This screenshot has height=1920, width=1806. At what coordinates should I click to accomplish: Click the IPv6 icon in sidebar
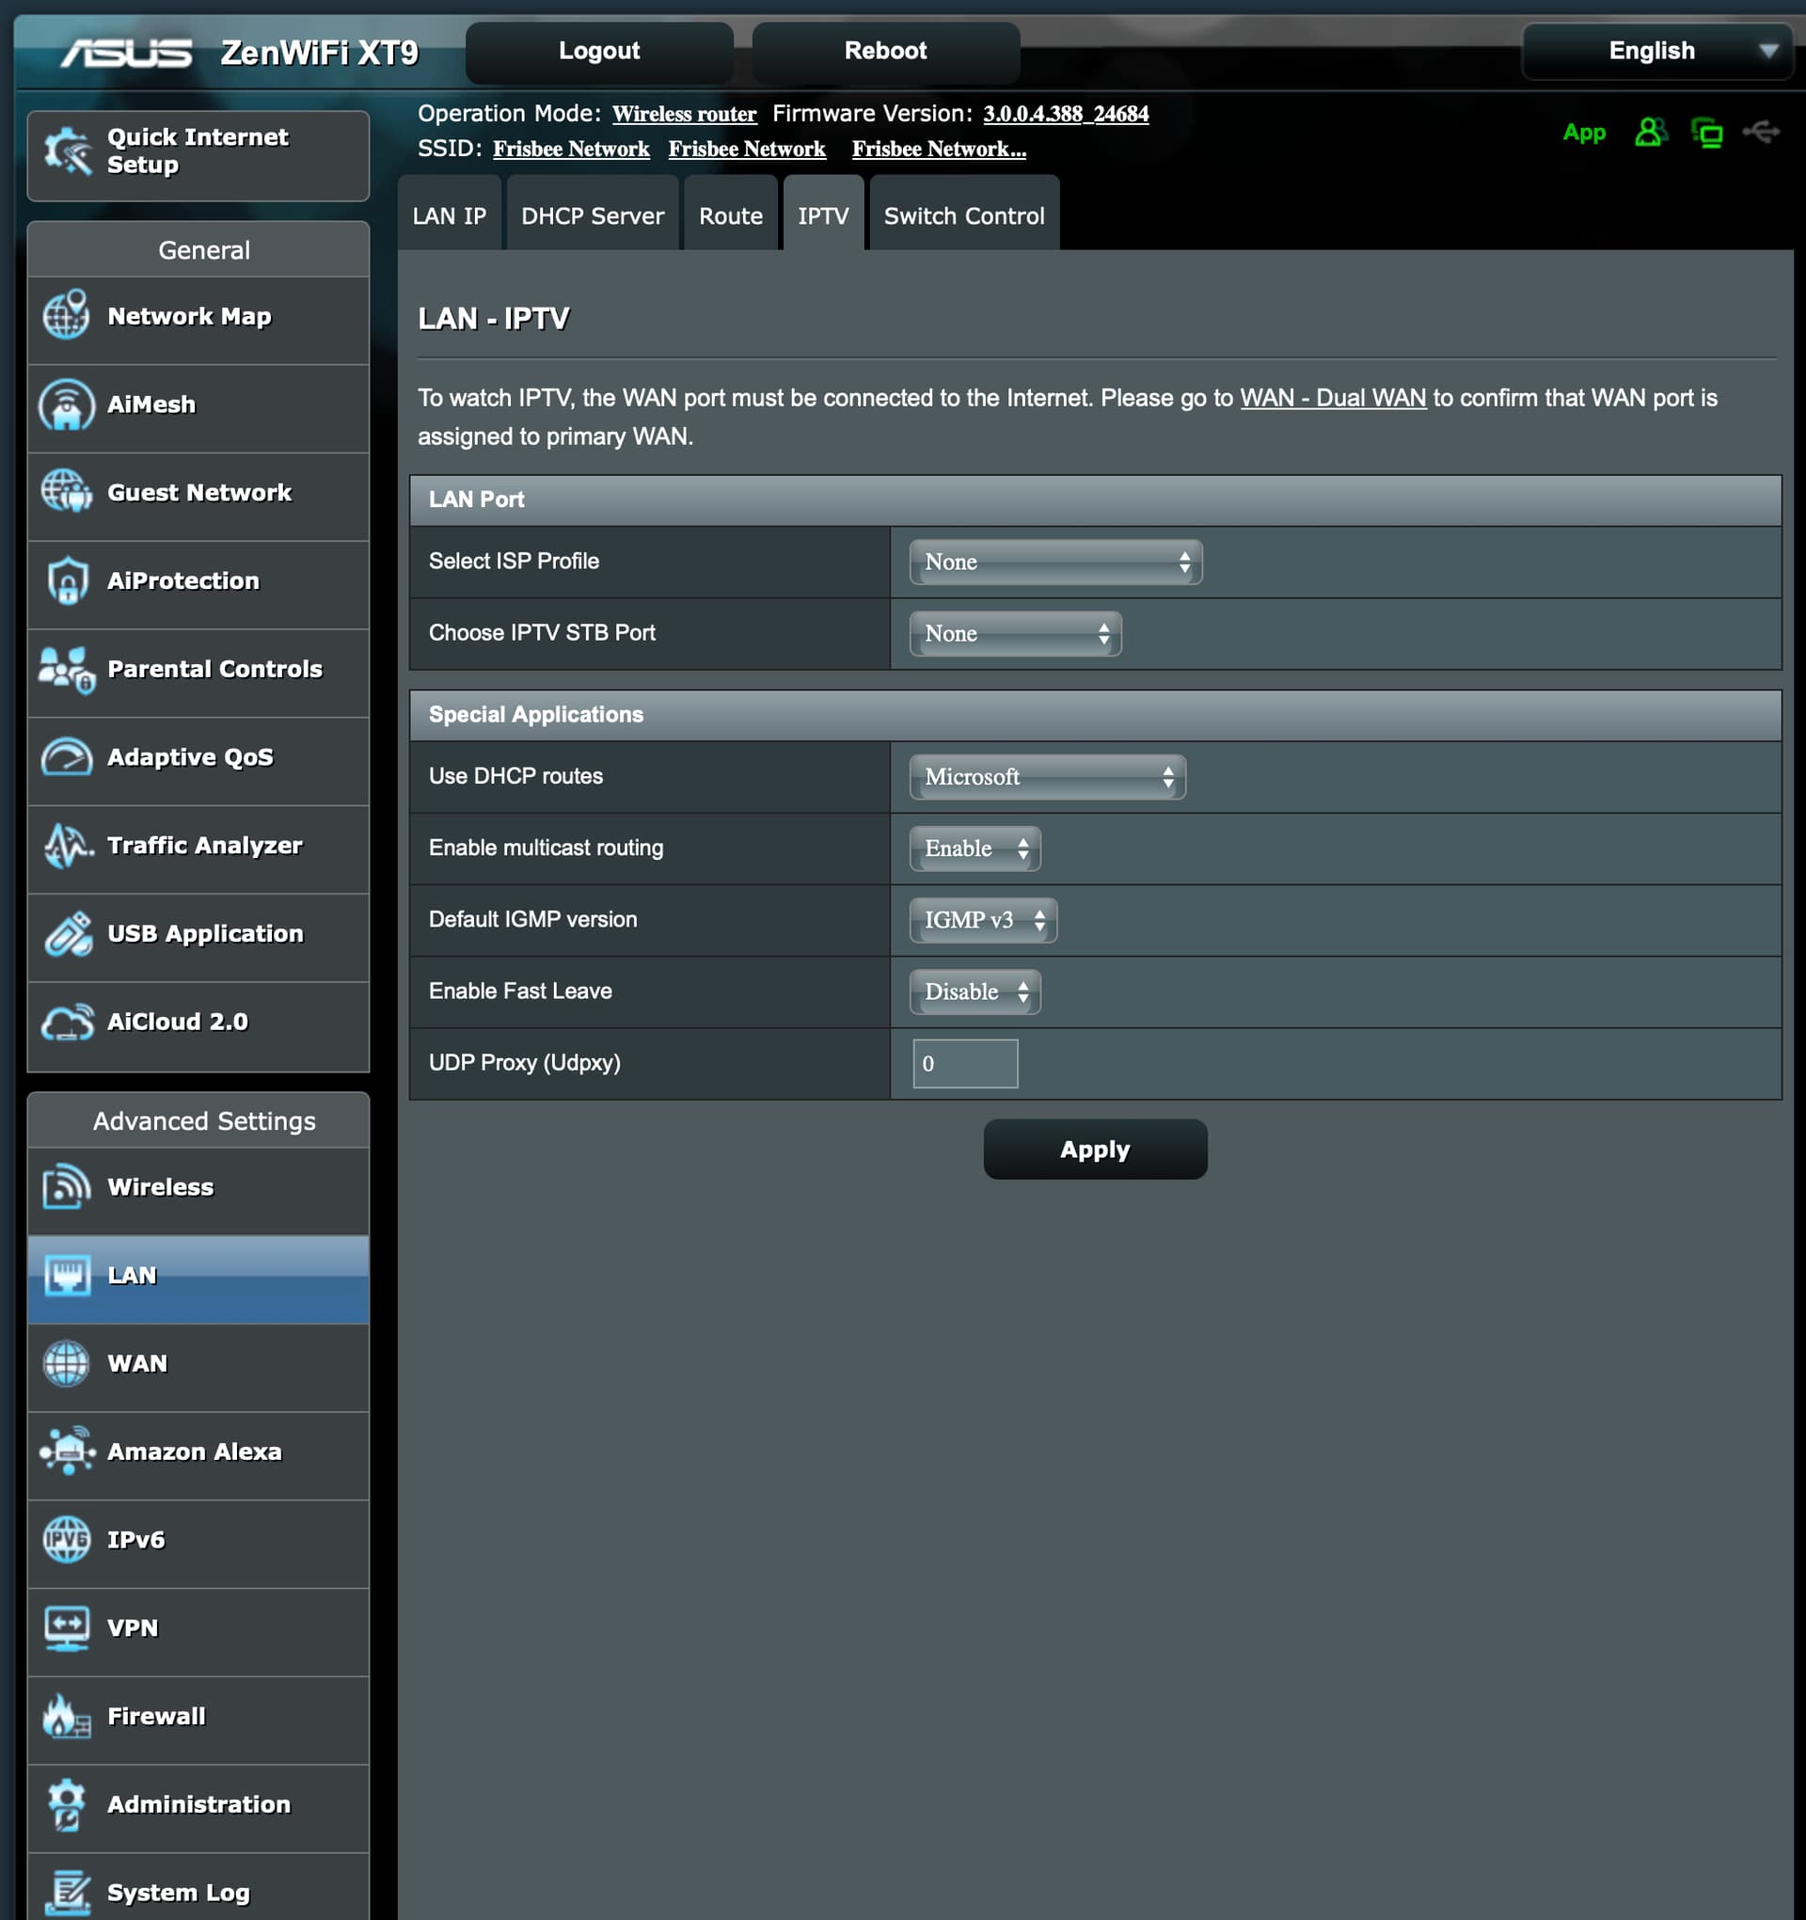tap(67, 1539)
